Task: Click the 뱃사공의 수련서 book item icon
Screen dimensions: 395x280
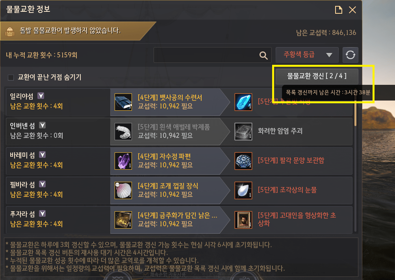Action: tap(123, 102)
